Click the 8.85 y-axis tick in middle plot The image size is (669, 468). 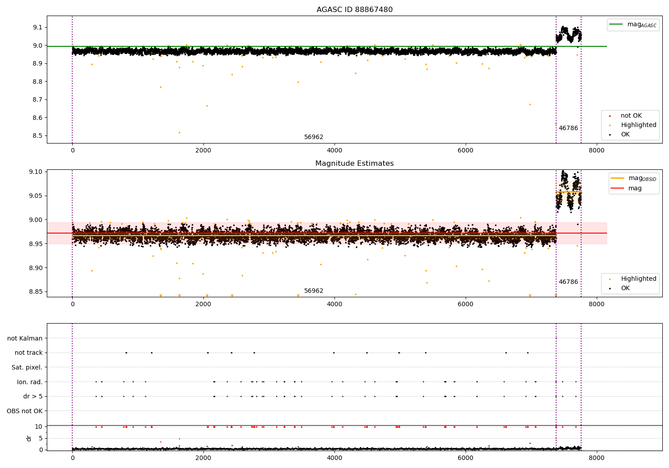(x=36, y=292)
